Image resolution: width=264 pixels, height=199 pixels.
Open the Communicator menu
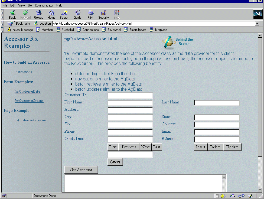pyautogui.click(x=44, y=5)
